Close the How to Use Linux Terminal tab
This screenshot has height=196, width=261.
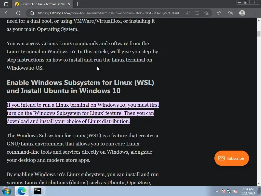pos(69,4)
